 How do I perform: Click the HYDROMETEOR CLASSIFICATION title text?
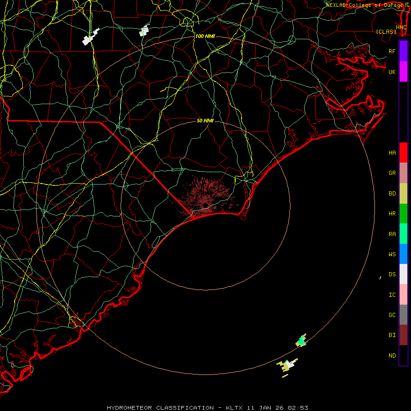[160, 408]
